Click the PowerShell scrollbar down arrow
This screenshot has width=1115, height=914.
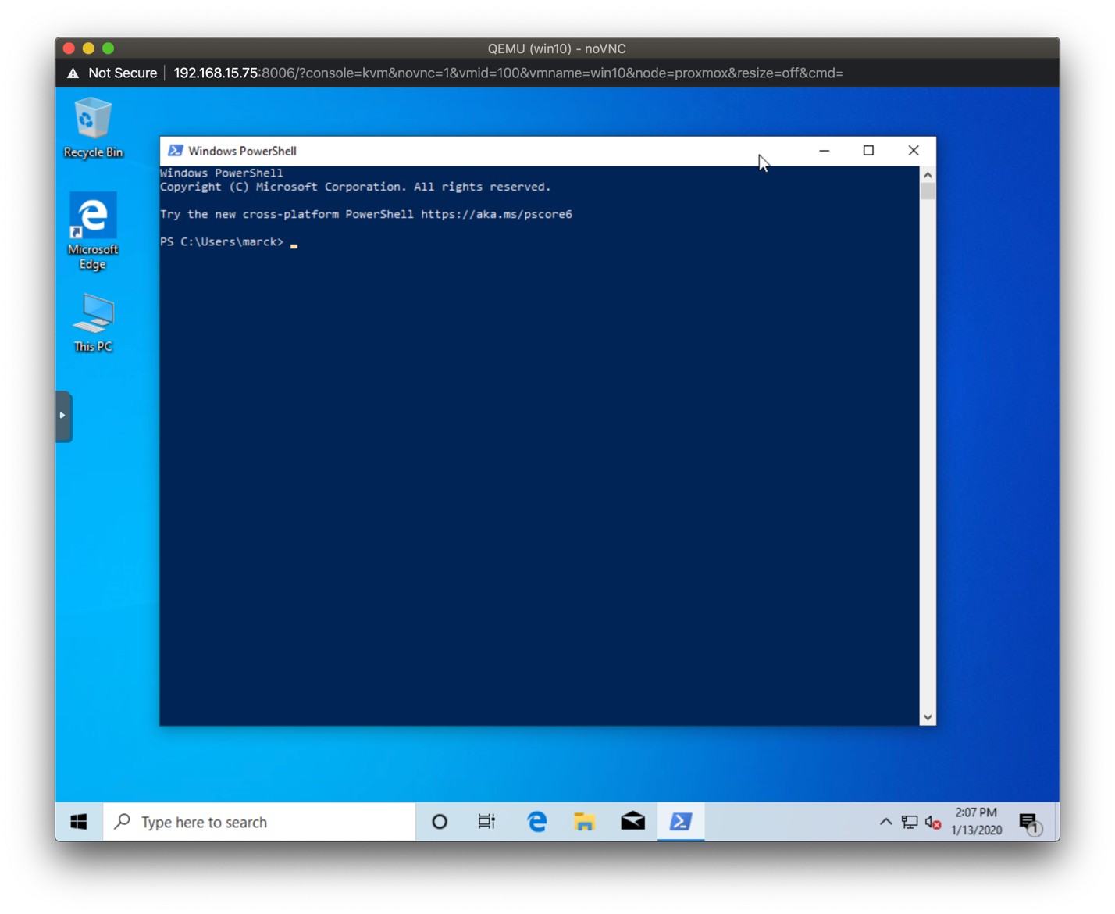click(928, 717)
